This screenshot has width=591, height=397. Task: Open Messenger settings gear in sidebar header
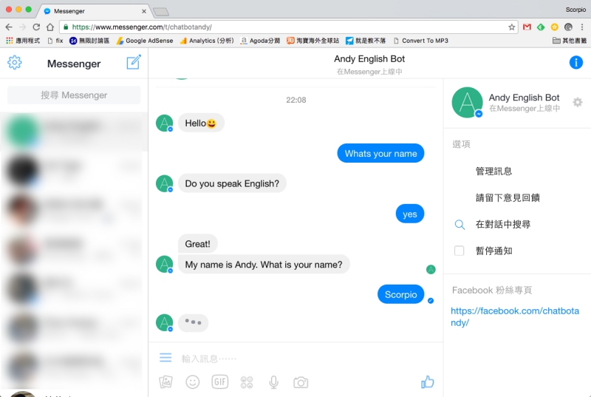point(15,63)
